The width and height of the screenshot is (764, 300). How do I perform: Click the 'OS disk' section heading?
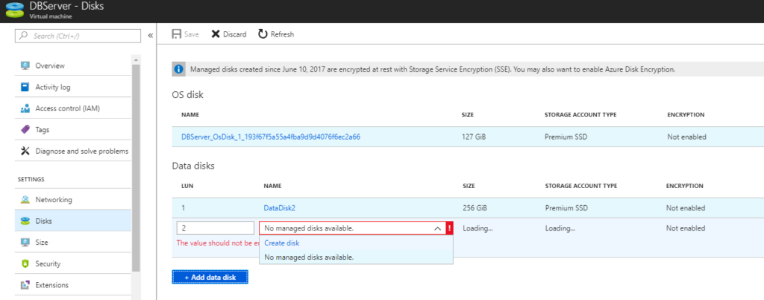point(187,95)
